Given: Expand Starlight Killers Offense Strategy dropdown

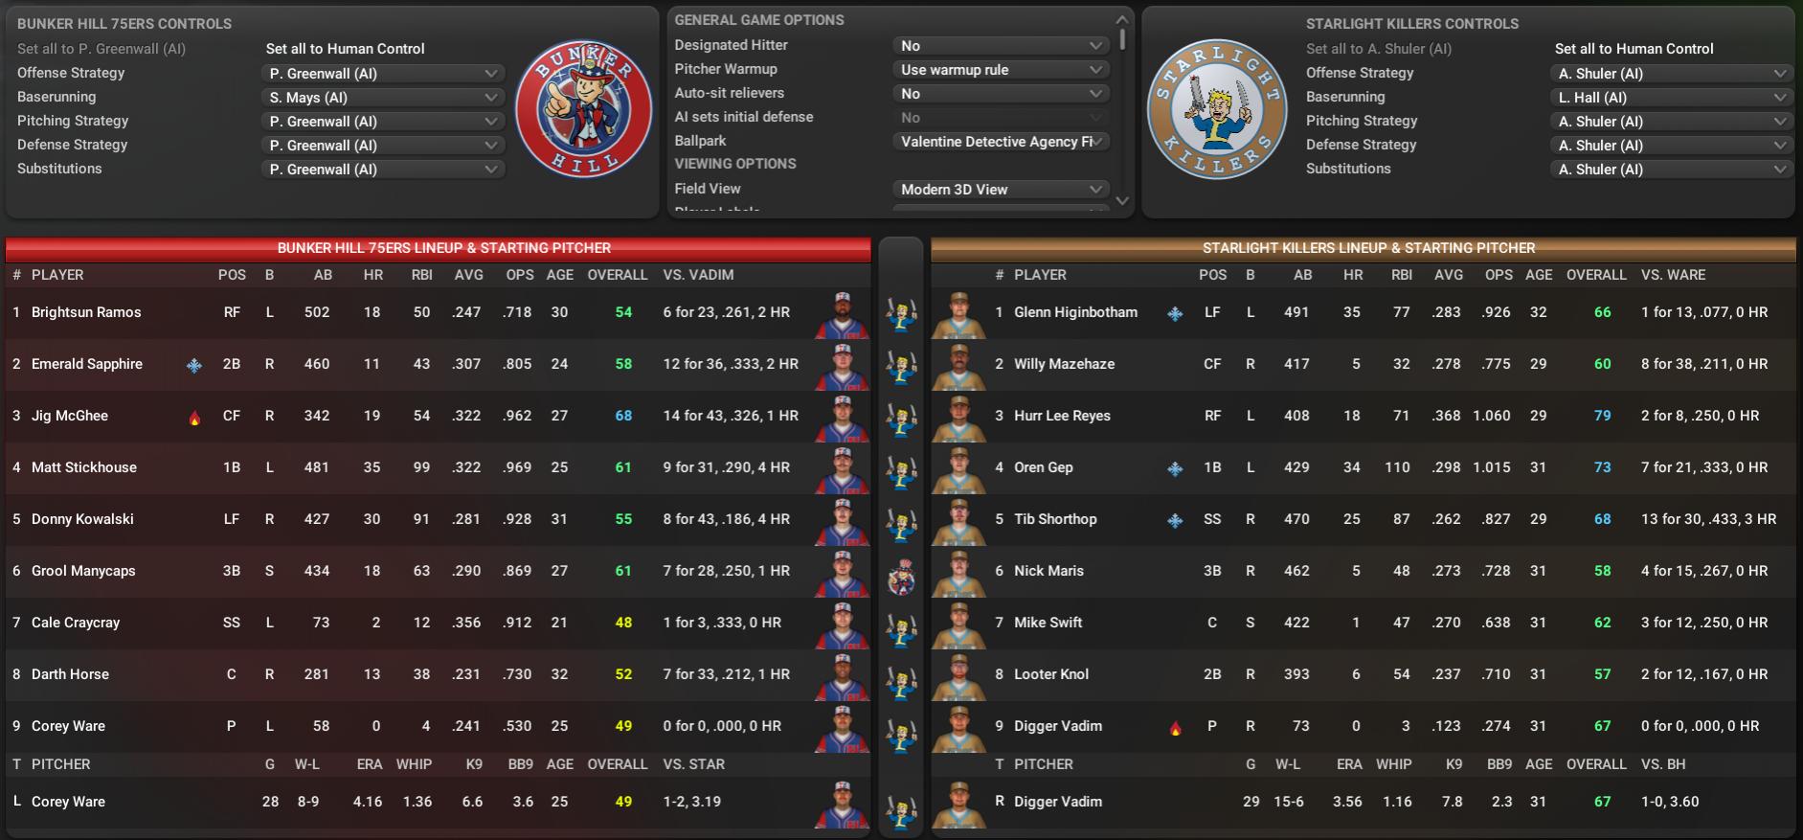Looking at the screenshot, I should pyautogui.click(x=1671, y=73).
